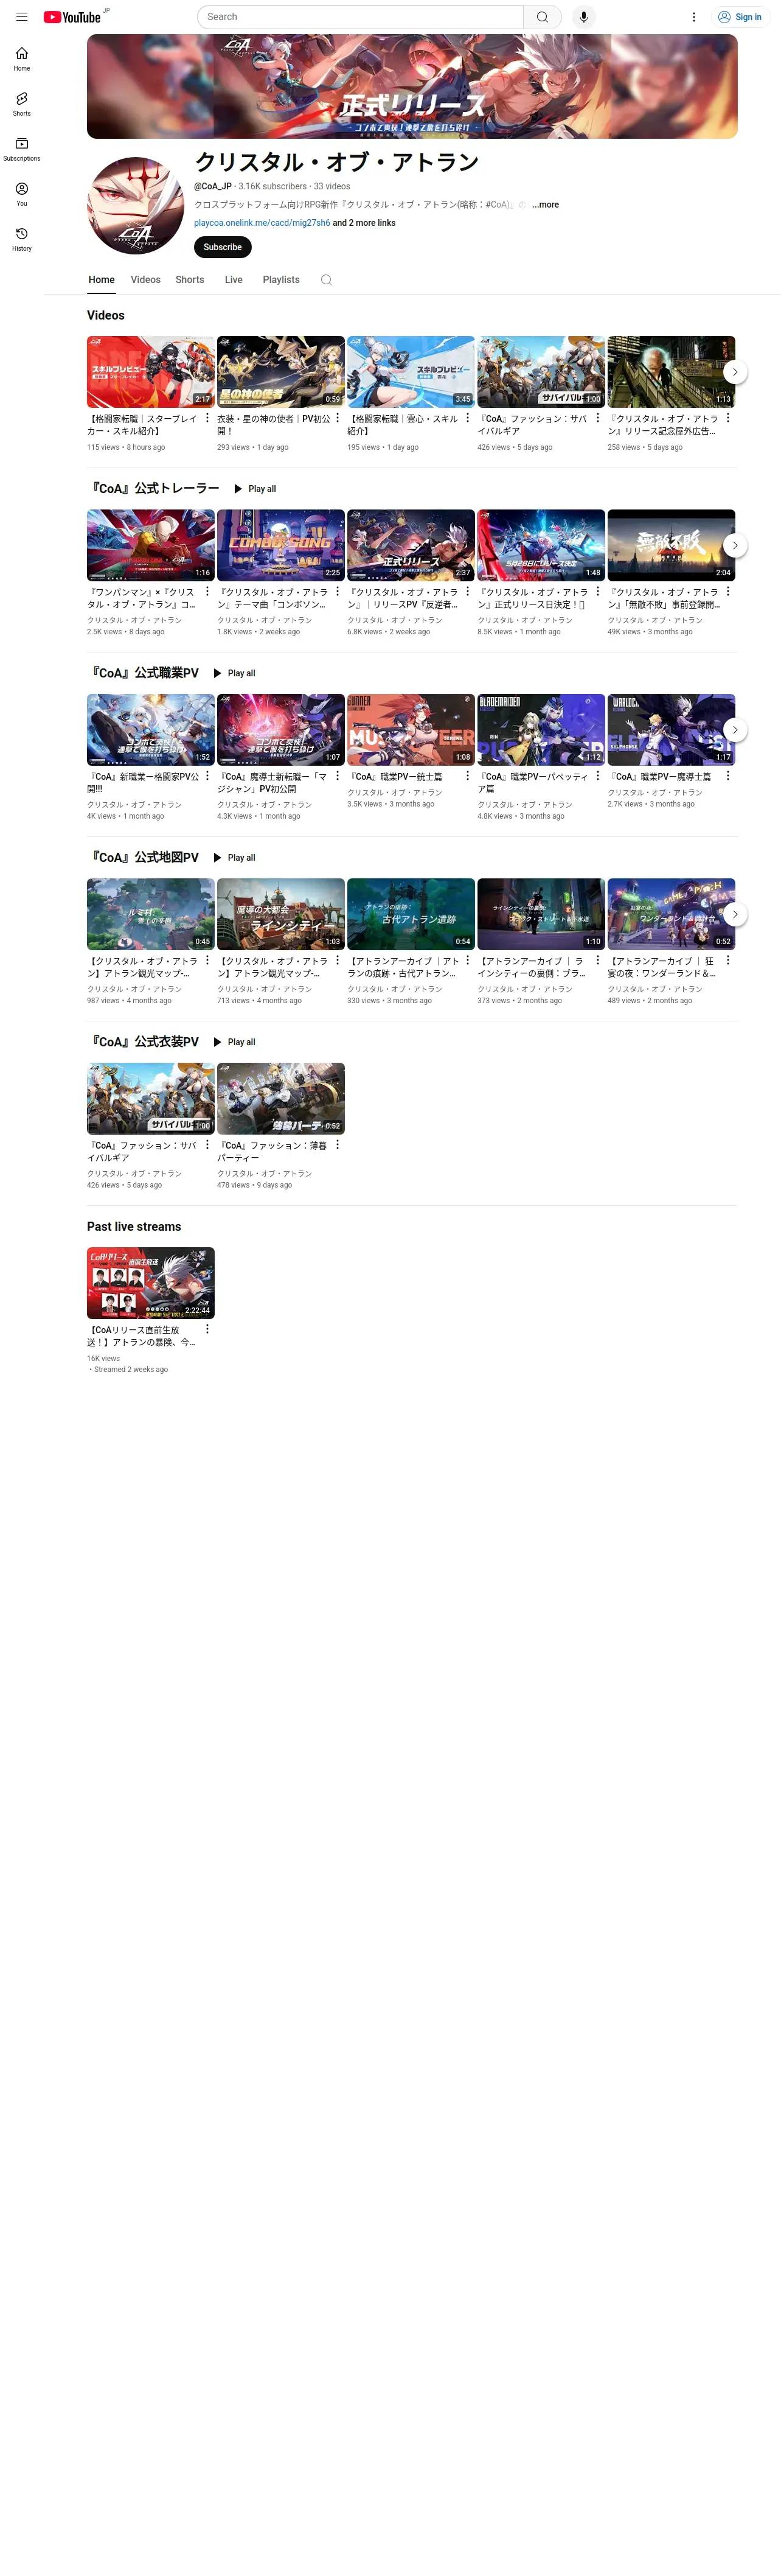Viewport: 781px width, 2576px height.
Task: Switch to the Shorts tab
Action: coord(190,280)
